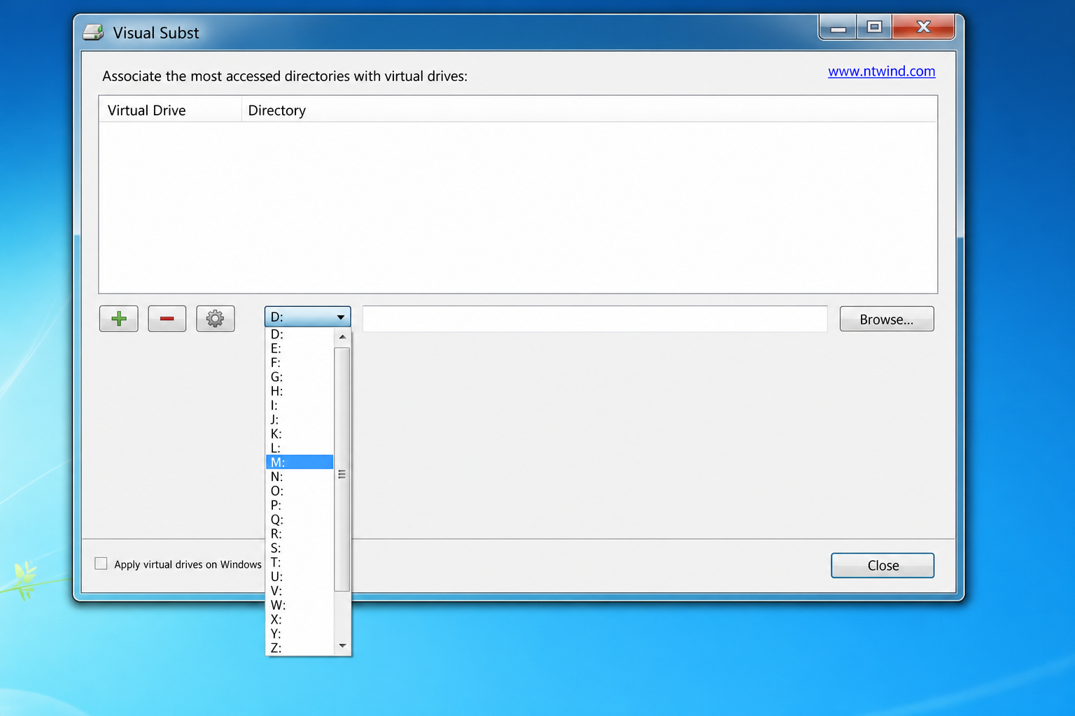Close window with the red X button

[x=924, y=27]
